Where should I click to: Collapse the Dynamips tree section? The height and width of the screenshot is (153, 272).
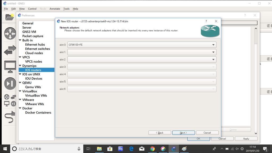click(20, 66)
